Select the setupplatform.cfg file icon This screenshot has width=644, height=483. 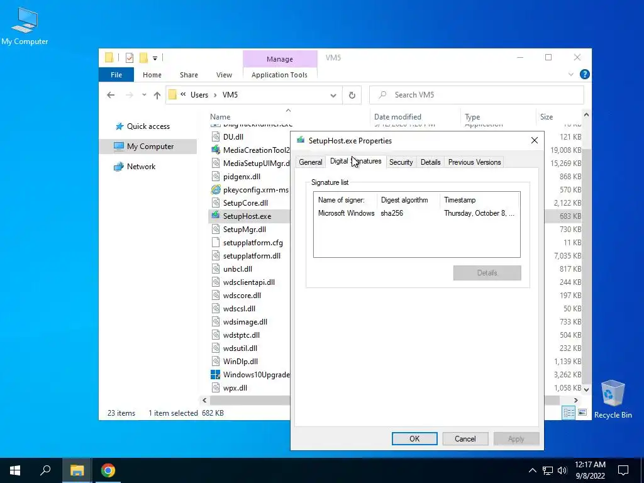click(216, 242)
